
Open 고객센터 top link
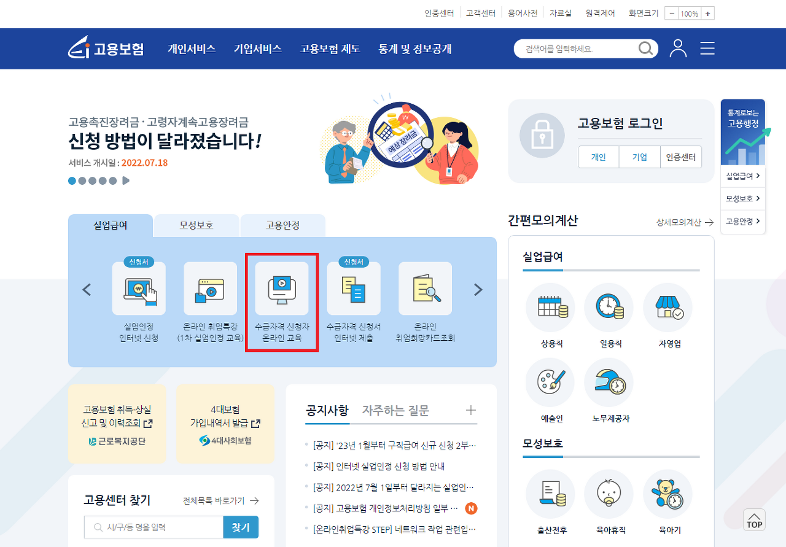click(481, 13)
